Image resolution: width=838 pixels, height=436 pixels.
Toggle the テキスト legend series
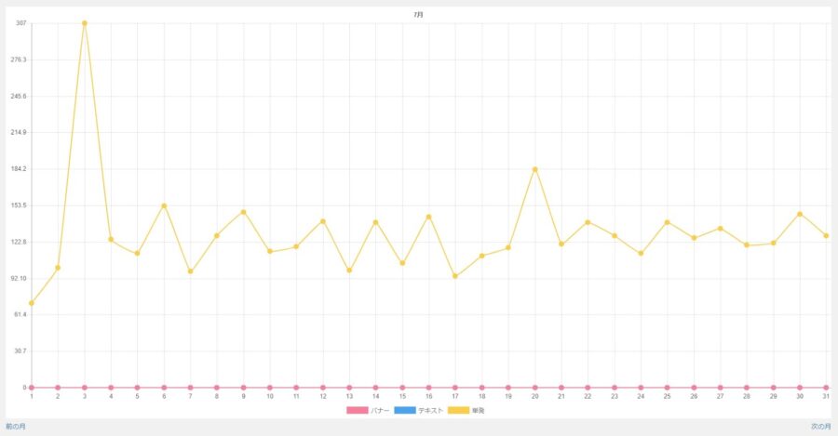[419, 410]
